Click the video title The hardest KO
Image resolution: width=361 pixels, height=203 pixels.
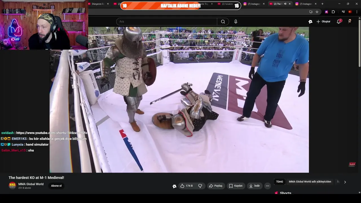(36, 178)
